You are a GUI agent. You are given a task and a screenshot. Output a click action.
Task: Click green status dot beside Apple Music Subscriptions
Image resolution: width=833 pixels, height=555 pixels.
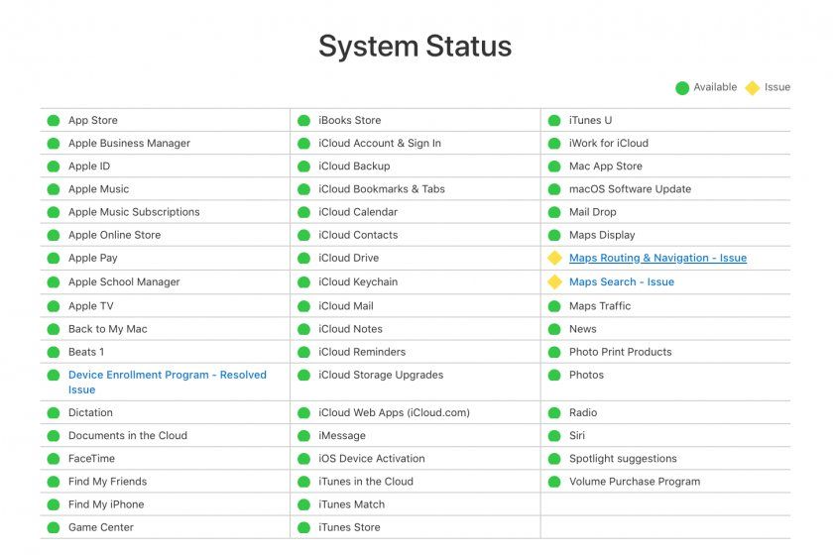point(54,212)
